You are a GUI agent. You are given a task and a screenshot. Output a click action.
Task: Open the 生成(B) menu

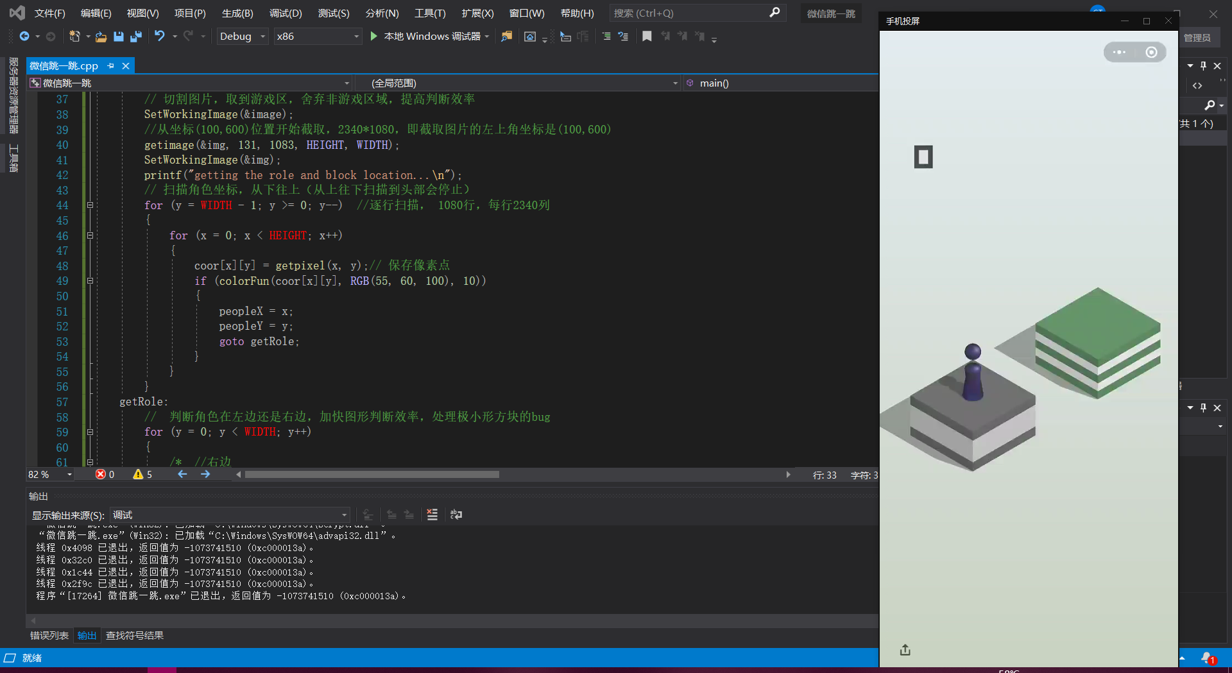point(237,13)
